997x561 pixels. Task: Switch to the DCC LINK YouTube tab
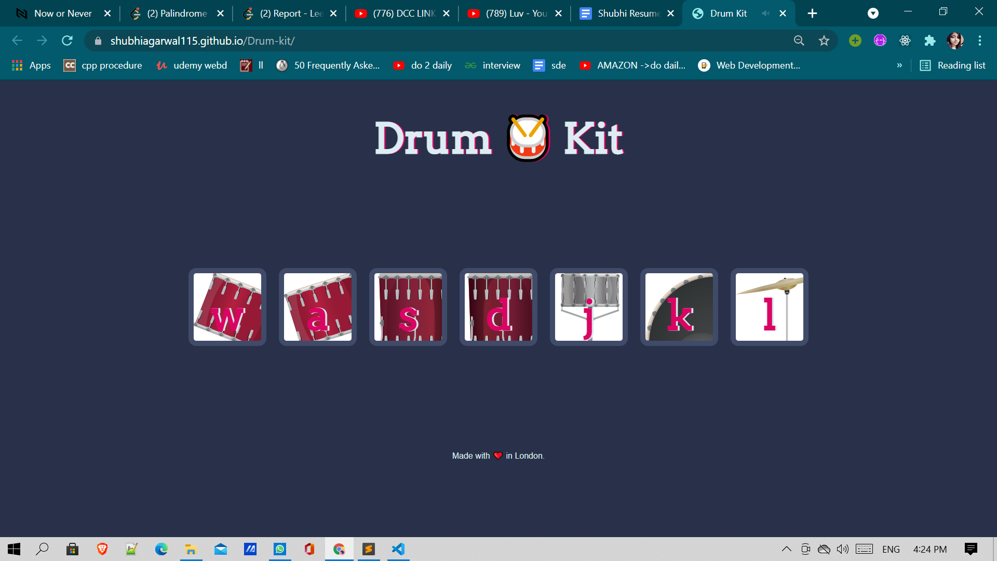(403, 14)
